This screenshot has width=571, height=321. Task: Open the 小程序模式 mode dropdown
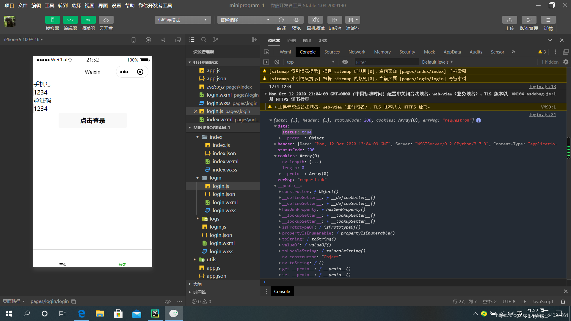pos(183,20)
